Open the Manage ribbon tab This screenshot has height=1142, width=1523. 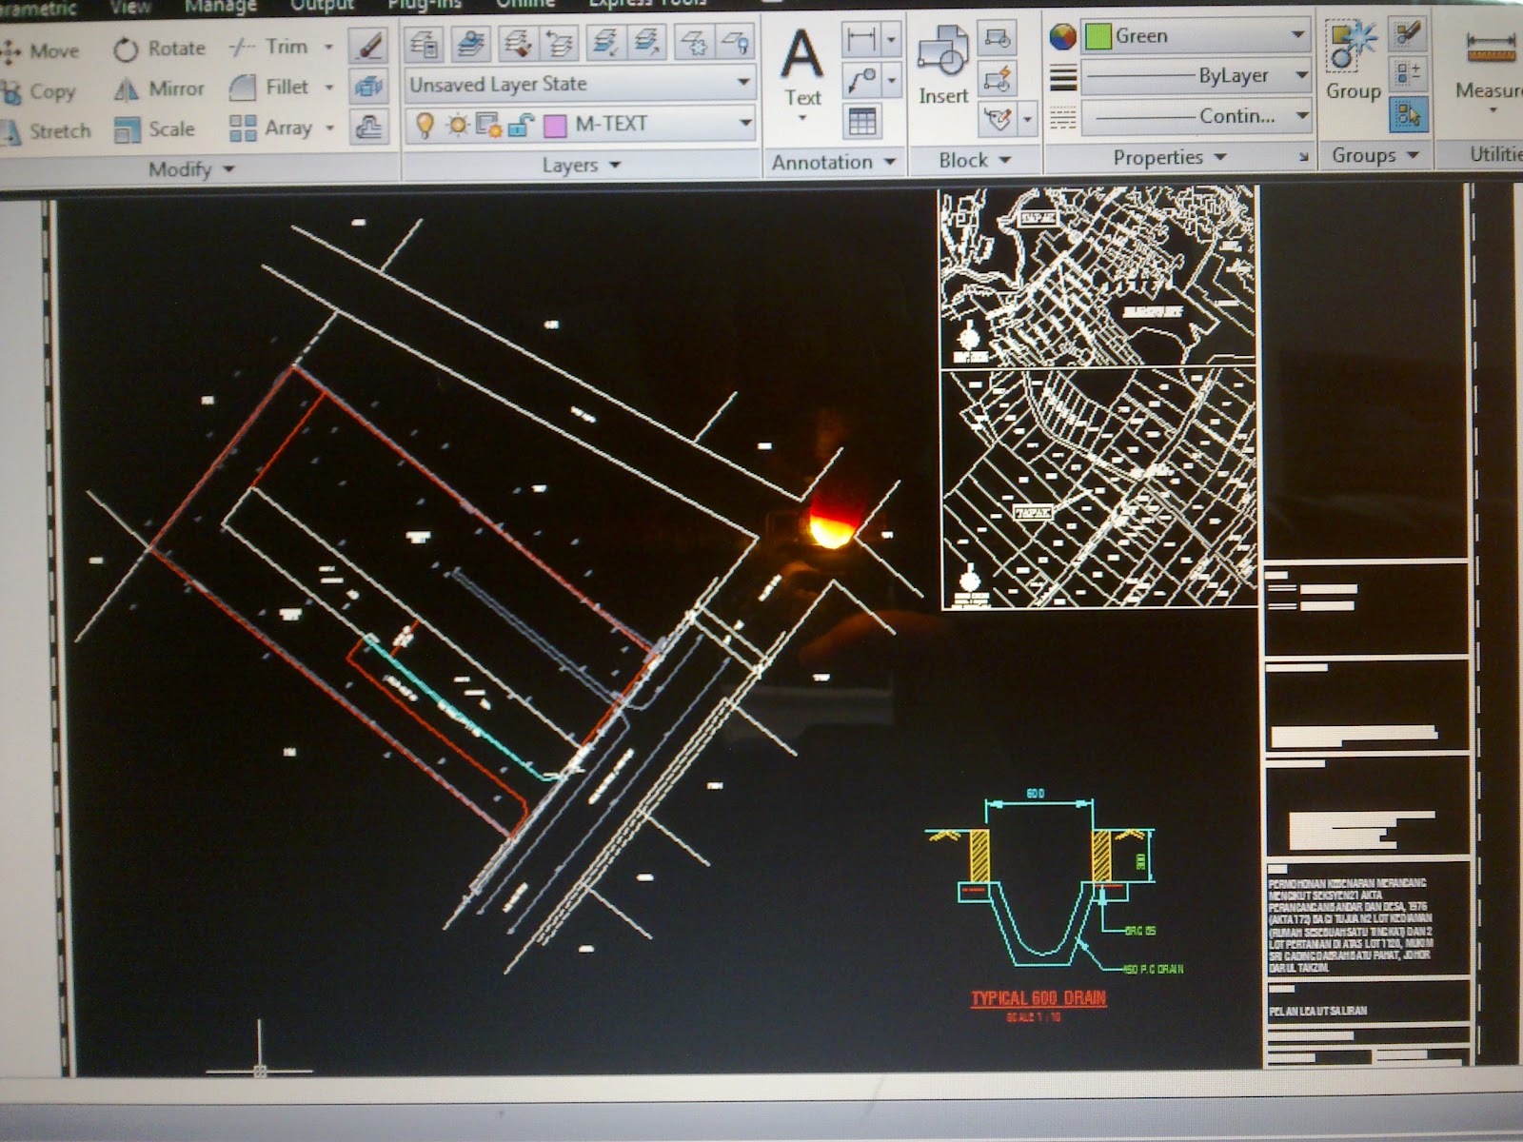pos(220,6)
